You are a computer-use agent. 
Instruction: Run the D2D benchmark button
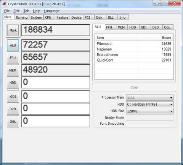tap(13, 109)
